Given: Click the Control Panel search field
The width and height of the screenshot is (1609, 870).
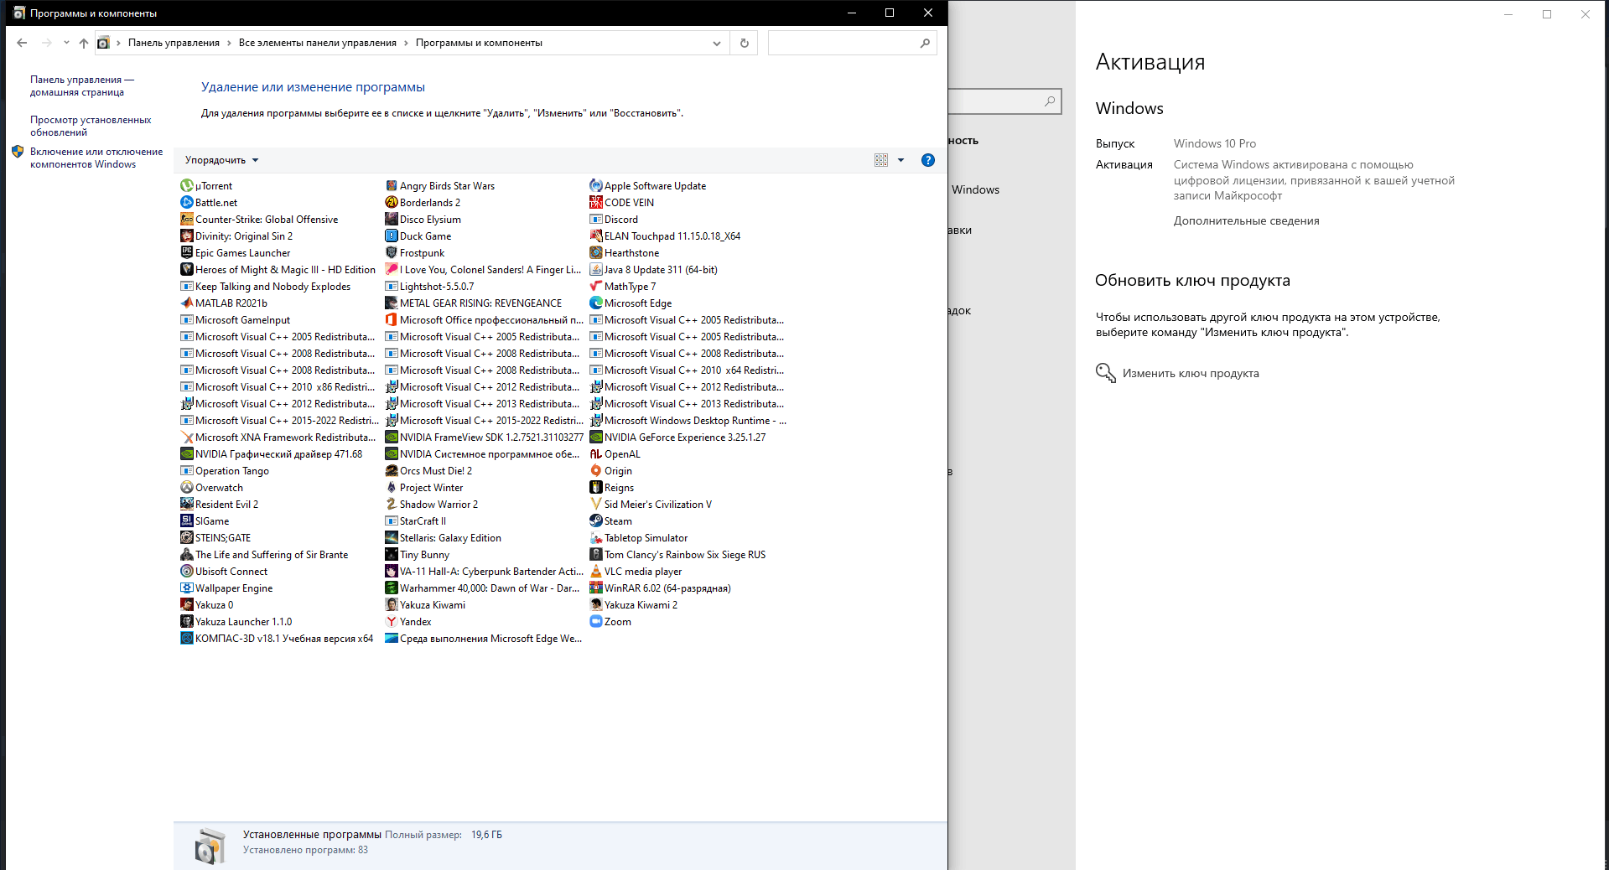Looking at the screenshot, I should [852, 43].
